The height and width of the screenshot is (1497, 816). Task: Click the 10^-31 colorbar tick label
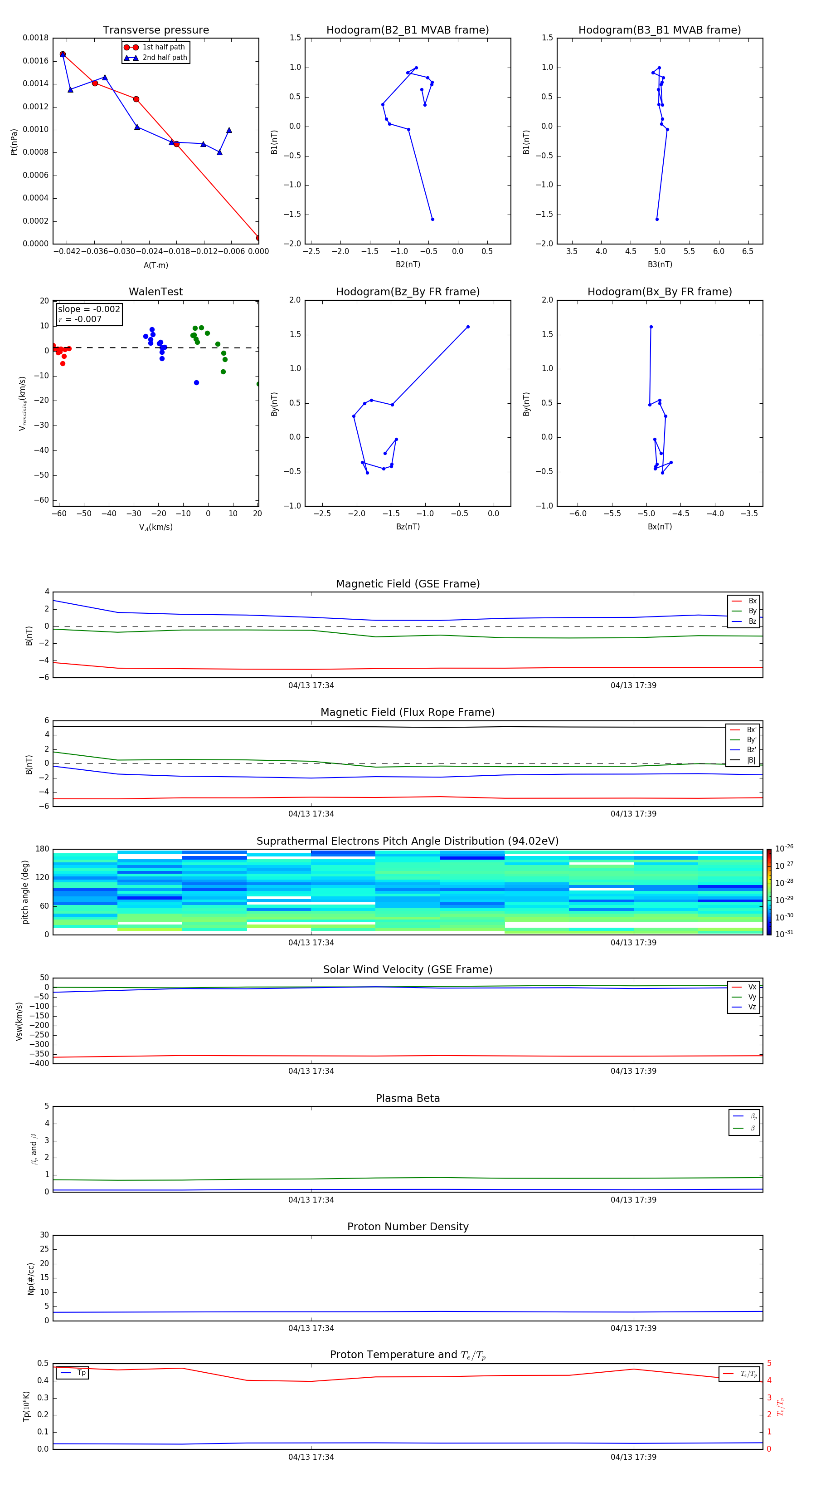click(x=784, y=934)
